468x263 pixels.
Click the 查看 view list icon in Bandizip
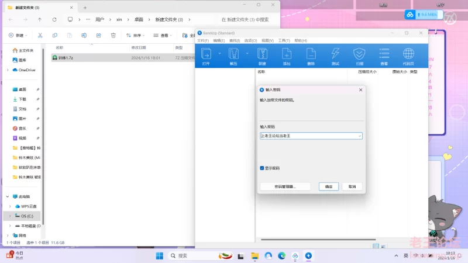(384, 55)
